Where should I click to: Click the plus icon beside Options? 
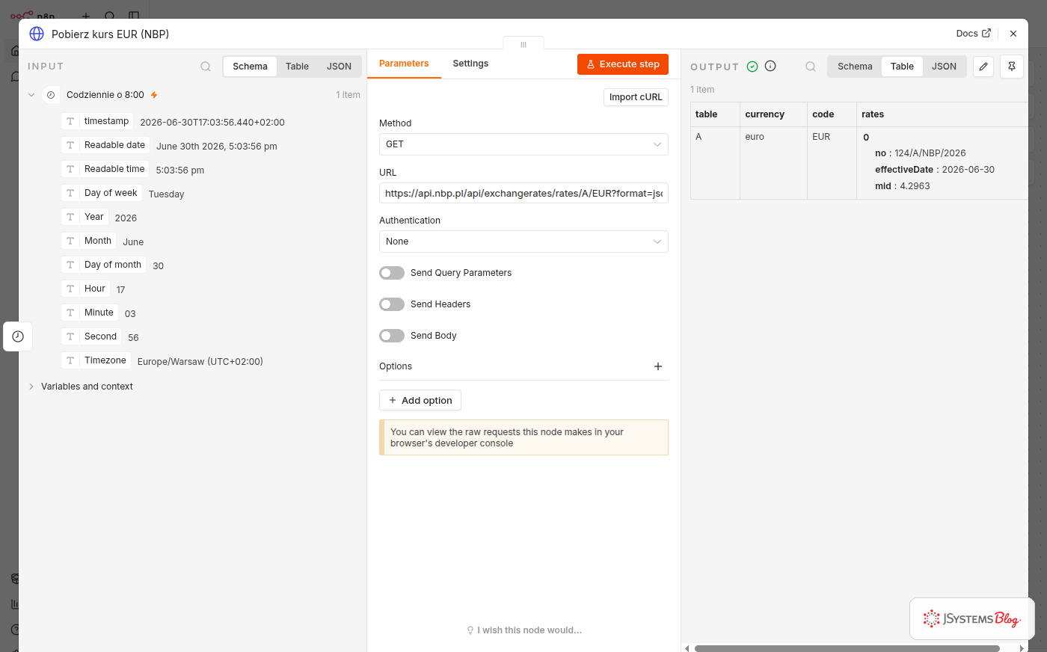(658, 366)
